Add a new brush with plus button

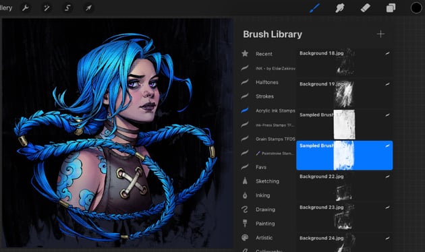(x=381, y=34)
